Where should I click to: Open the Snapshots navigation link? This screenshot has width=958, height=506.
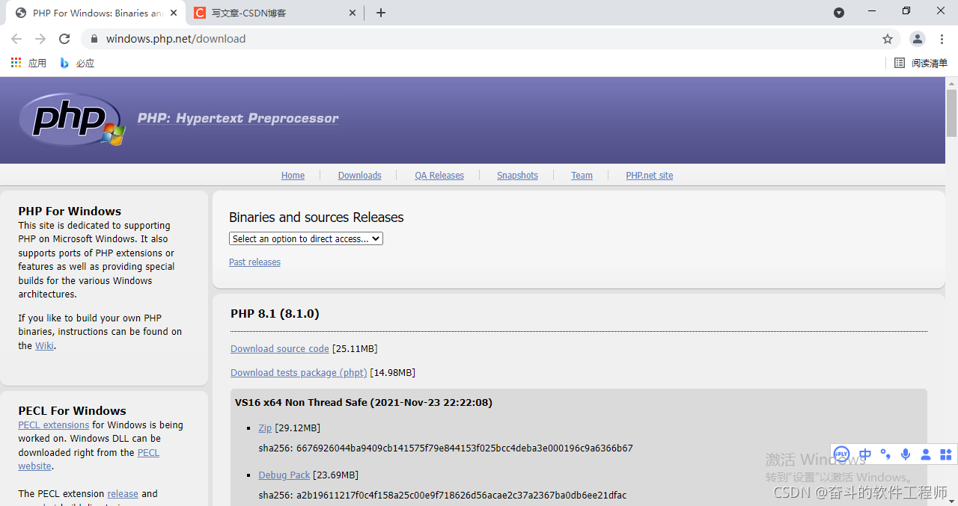point(517,176)
